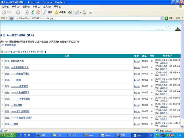Go to the Home page icon
184x138 pixels.
coord(38,13)
